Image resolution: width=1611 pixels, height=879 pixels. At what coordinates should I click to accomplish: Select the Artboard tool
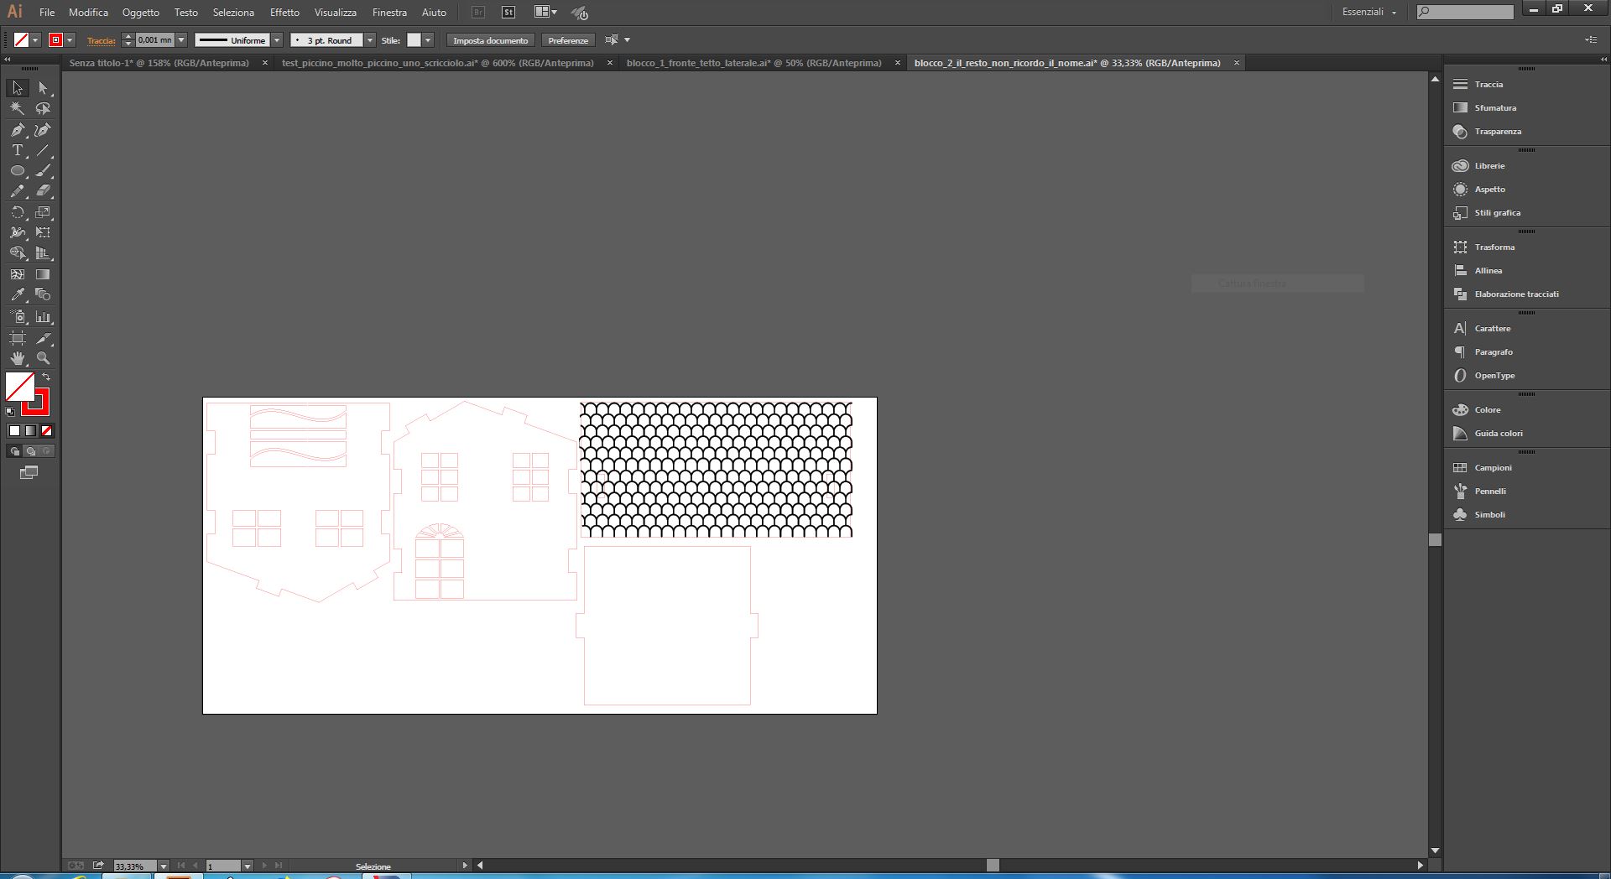pos(18,338)
